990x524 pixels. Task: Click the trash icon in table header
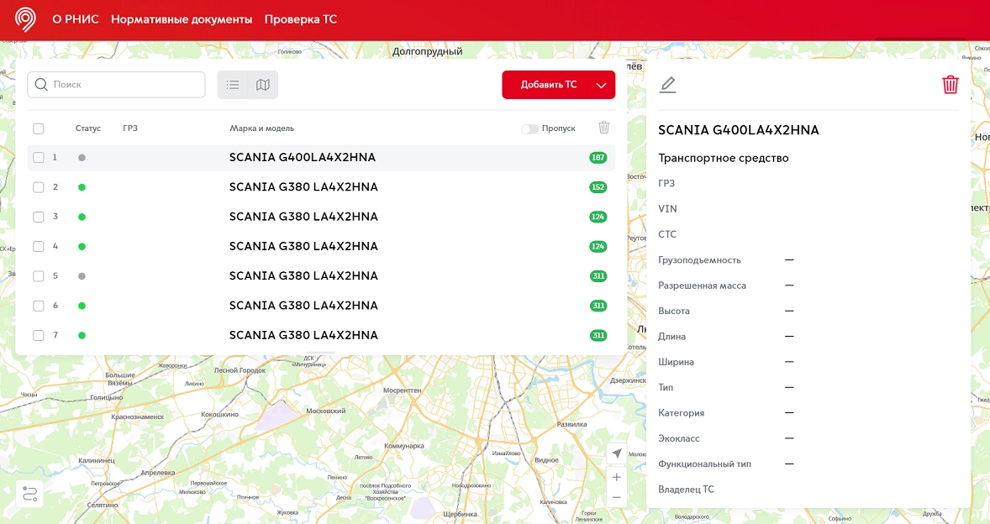pos(603,128)
